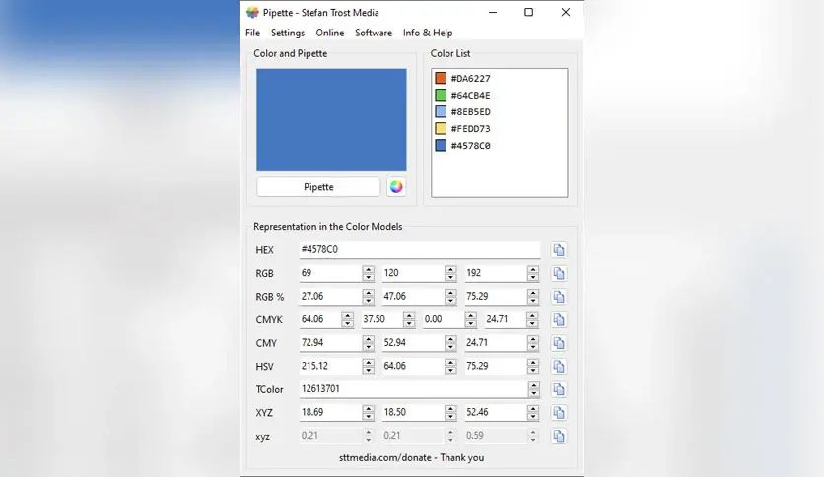
Task: Open the Online menu
Action: tap(330, 33)
